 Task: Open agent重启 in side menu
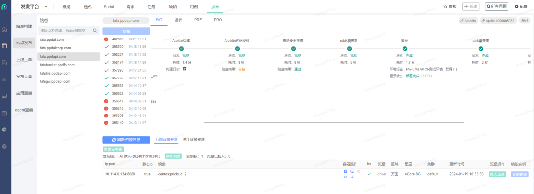[x=24, y=110]
